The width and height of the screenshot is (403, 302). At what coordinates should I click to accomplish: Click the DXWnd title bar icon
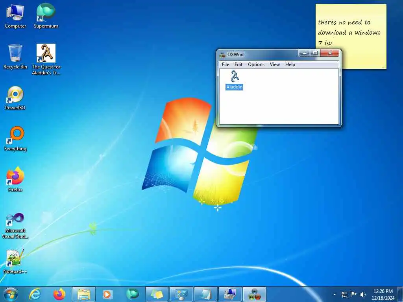(222, 54)
